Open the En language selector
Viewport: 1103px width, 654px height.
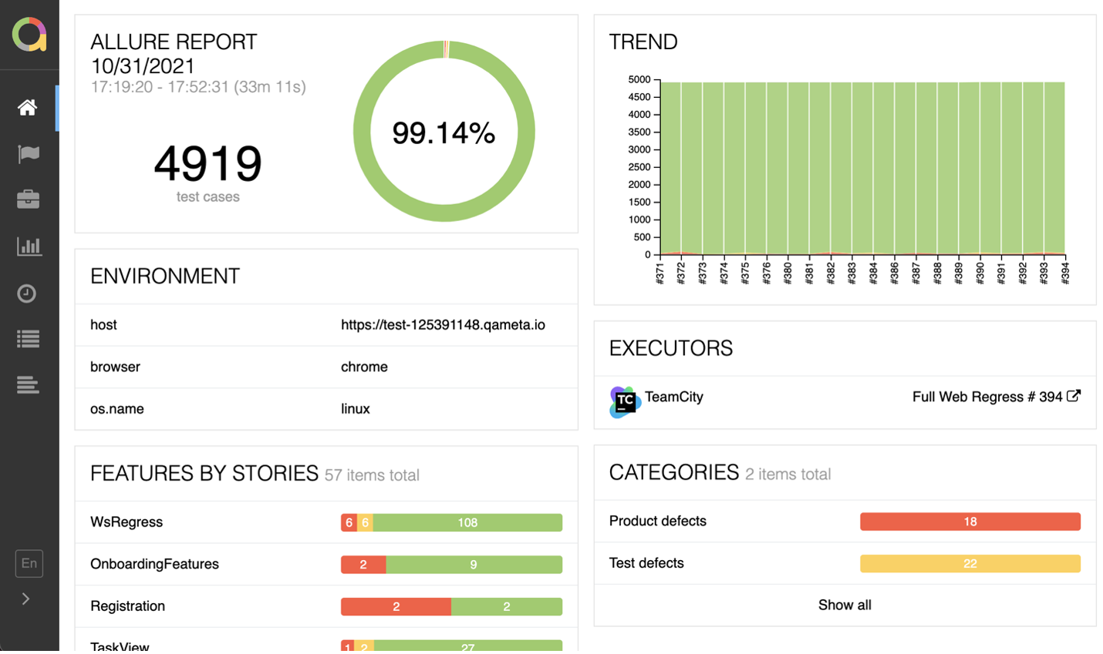point(29,563)
